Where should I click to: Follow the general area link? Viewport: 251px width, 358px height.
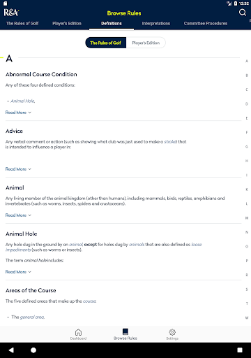click(x=32, y=317)
